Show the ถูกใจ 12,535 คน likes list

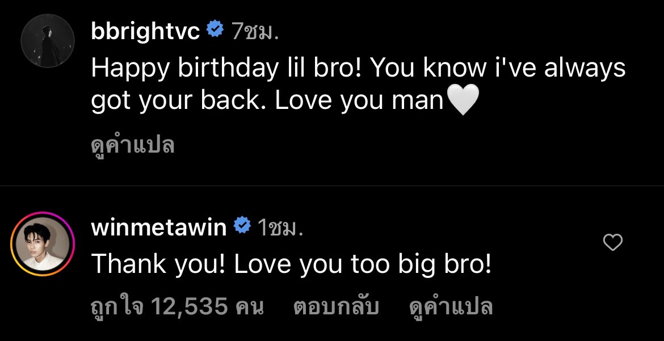pos(177,307)
